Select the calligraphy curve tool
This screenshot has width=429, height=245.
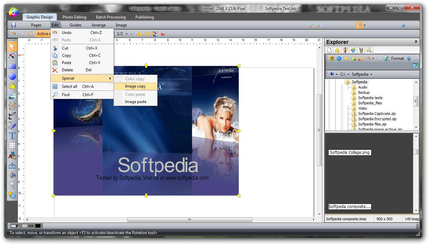tap(12, 116)
